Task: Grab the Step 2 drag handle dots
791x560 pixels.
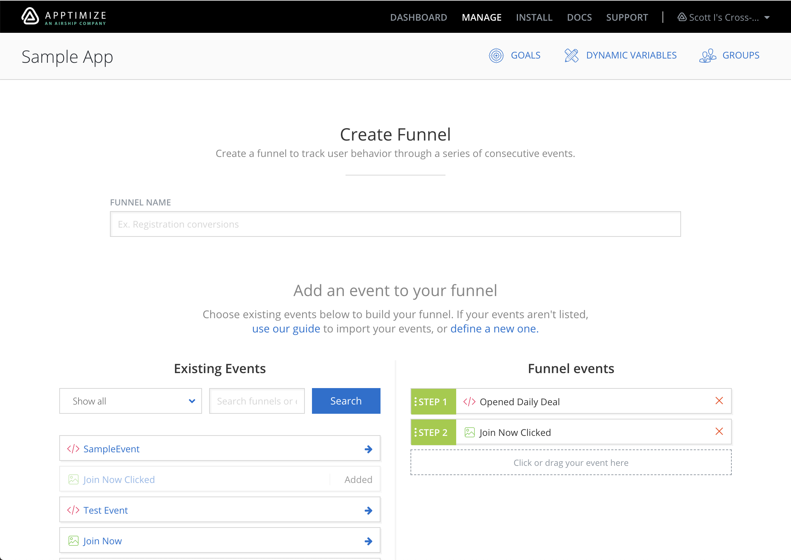Action: click(415, 432)
